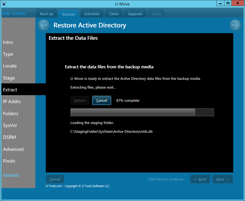Select the Undo tab
Viewport: 245px width, 201px height.
click(156, 14)
